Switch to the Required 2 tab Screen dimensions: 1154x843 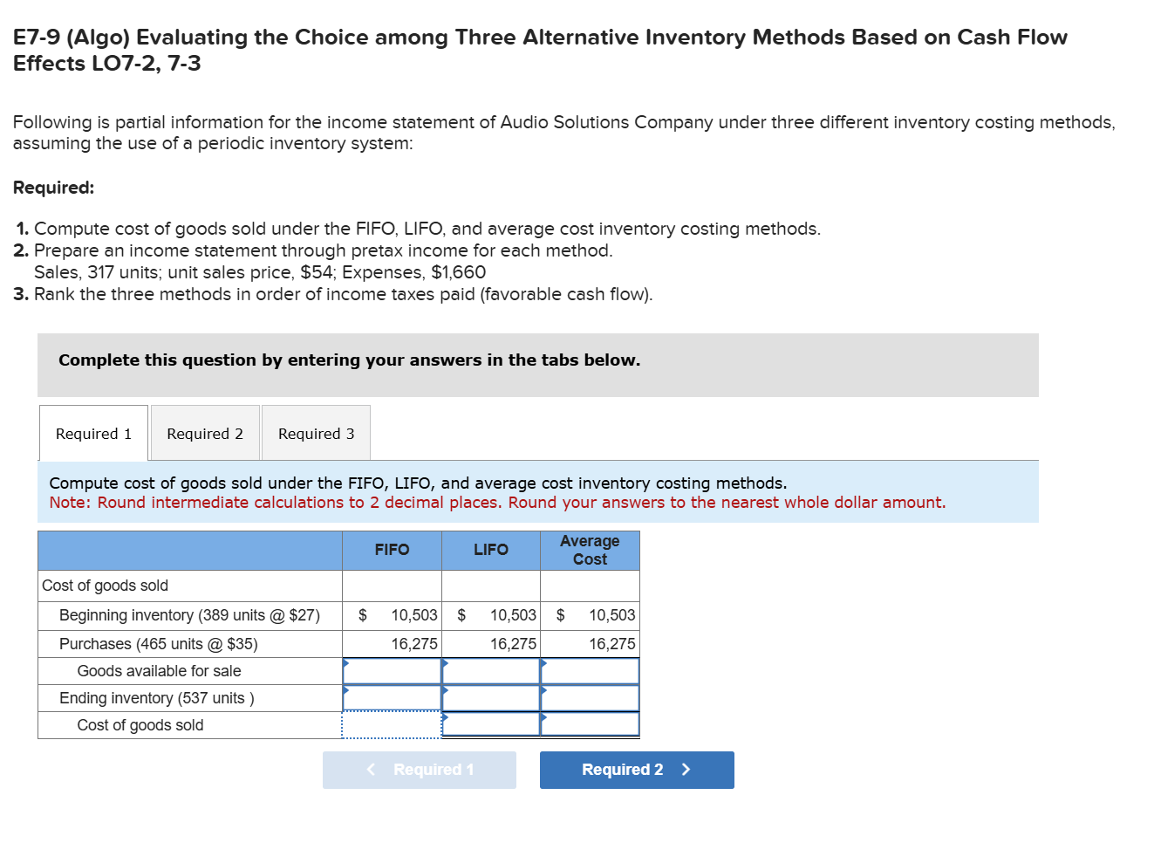pyautogui.click(x=205, y=432)
